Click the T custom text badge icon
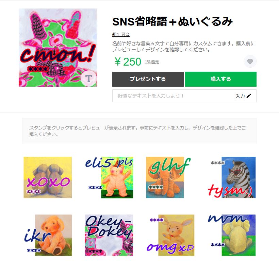 click(88, 78)
